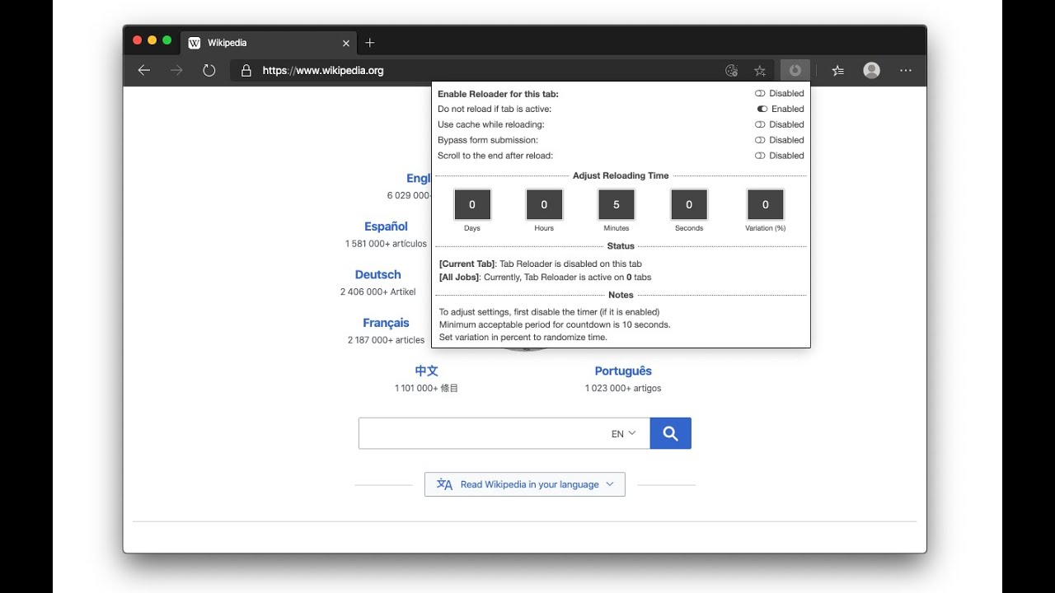
Task: Click the Adjust Reloading Time heading
Action: point(621,175)
